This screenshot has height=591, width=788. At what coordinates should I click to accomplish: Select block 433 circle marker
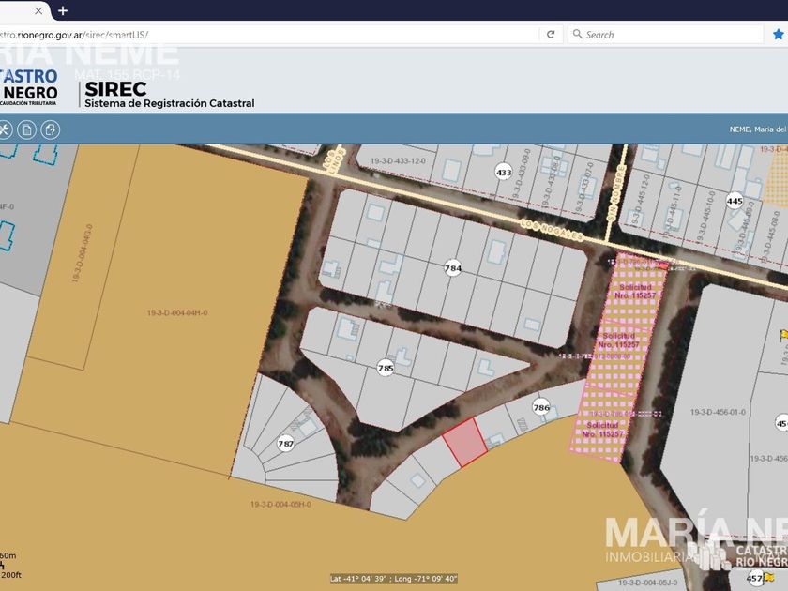pos(504,173)
